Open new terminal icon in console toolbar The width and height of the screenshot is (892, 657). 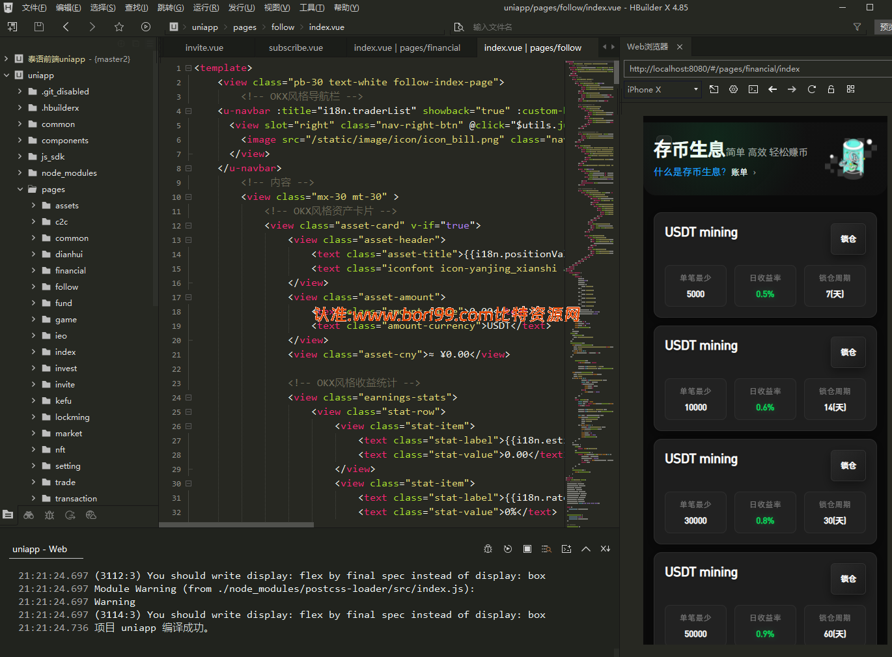[566, 549]
